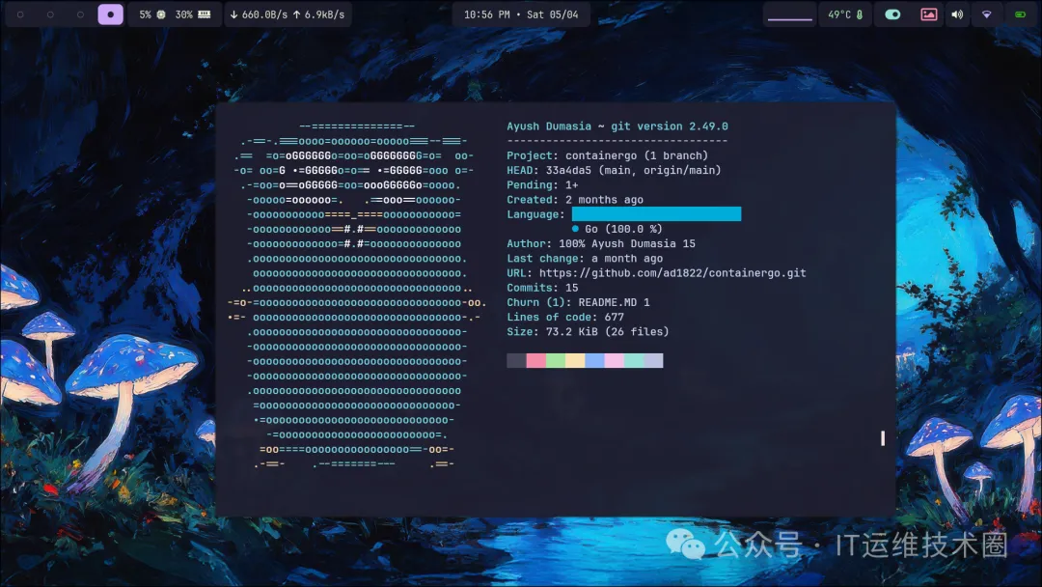Screen dimensions: 1042x587
Task: Click the green color block in palette
Action: point(555,360)
